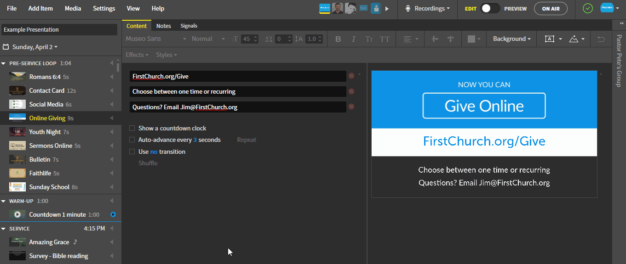Click the undo arrow icon

(x=601, y=39)
